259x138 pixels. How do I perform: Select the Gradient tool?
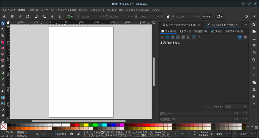pyautogui.click(x=3, y=97)
